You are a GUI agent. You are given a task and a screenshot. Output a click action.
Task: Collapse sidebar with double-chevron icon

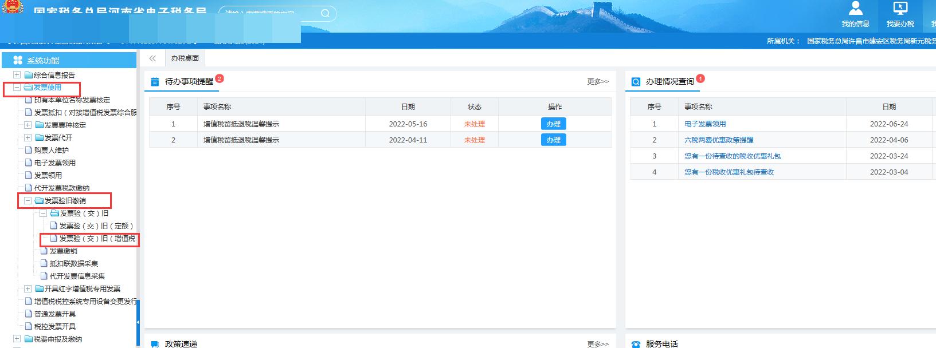pos(152,58)
